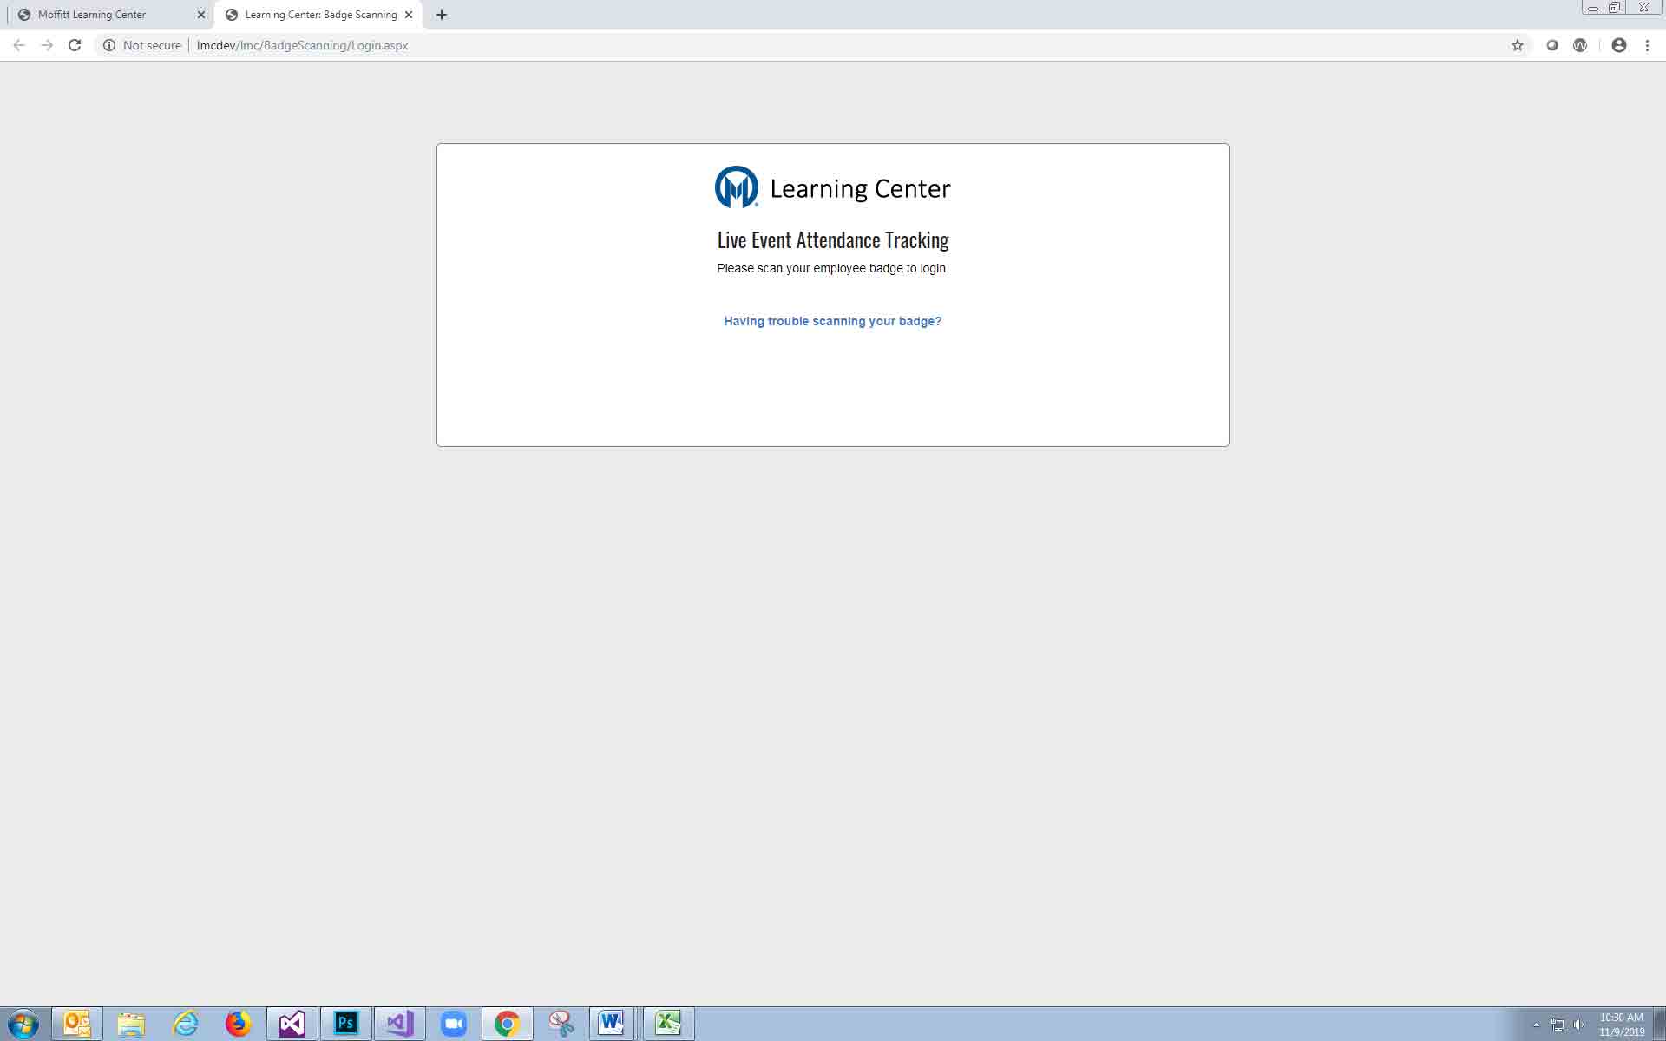Click the WordPress extension icon

click(1580, 45)
